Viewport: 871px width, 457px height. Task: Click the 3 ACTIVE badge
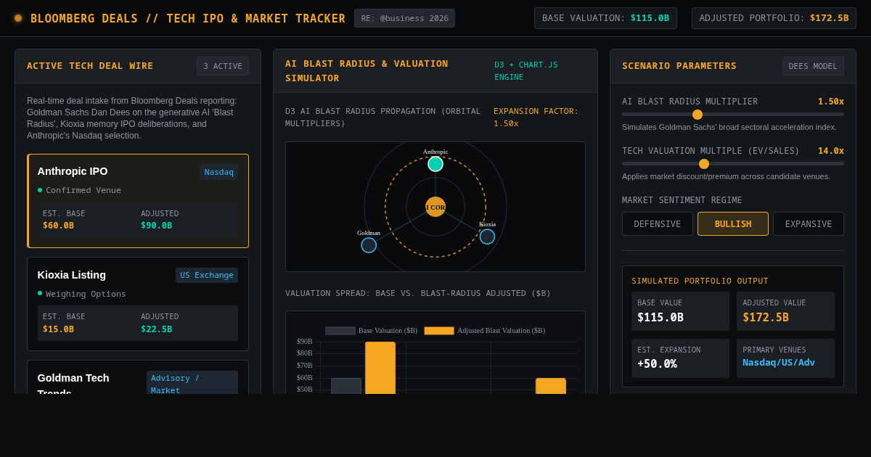click(223, 66)
